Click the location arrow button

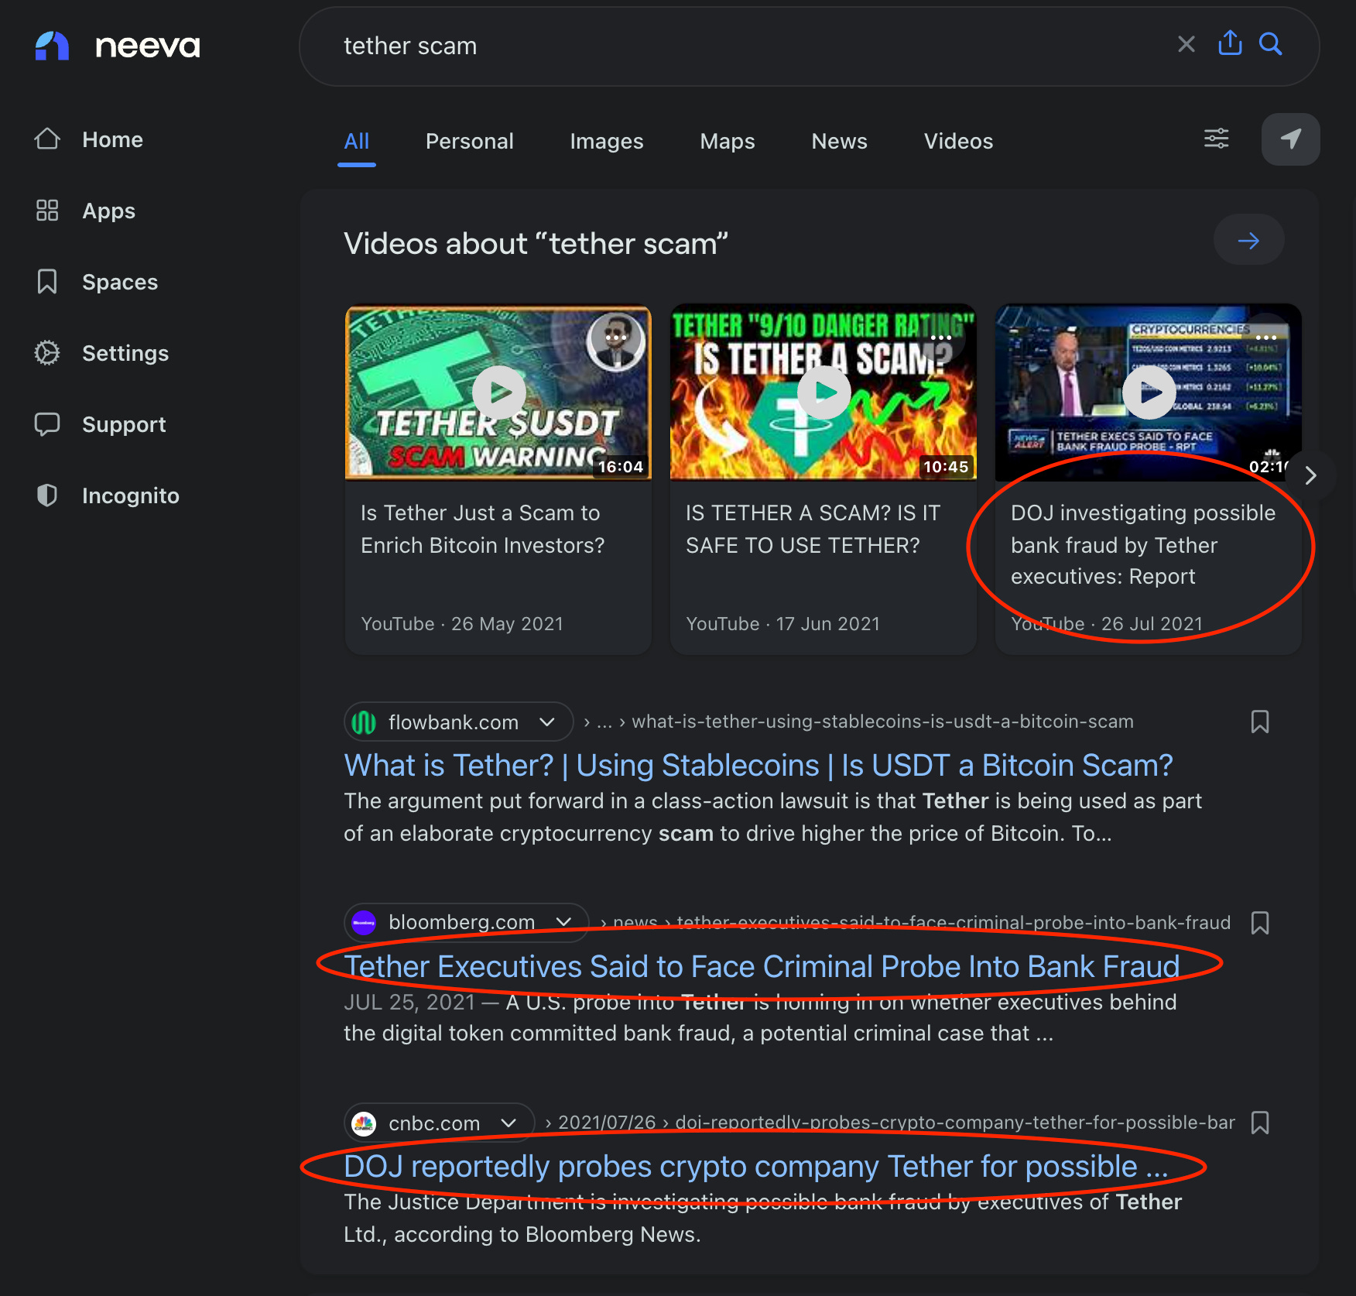tap(1290, 139)
